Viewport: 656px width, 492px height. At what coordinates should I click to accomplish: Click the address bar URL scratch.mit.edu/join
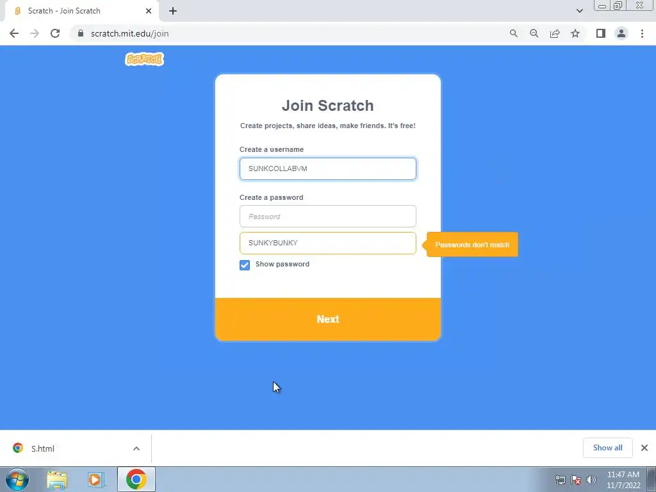(x=129, y=33)
